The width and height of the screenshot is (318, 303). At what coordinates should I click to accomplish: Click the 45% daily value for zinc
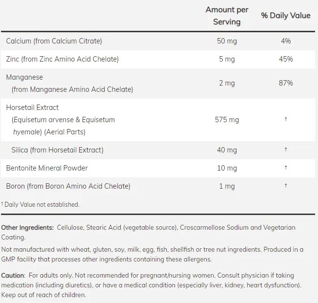coord(286,59)
